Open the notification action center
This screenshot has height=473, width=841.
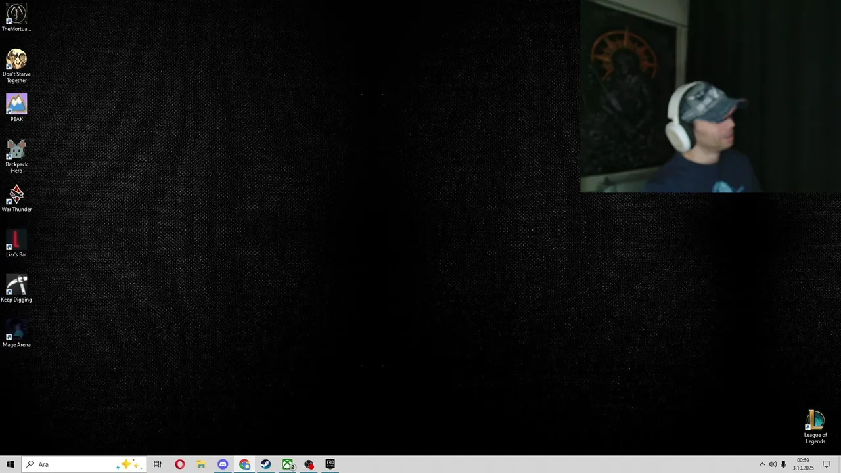coord(827,464)
